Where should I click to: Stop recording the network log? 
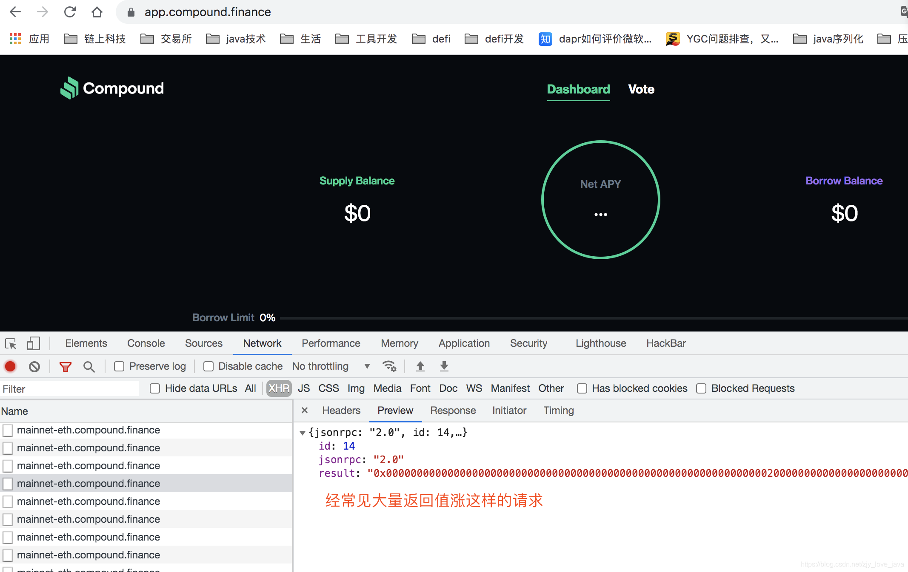click(x=10, y=366)
